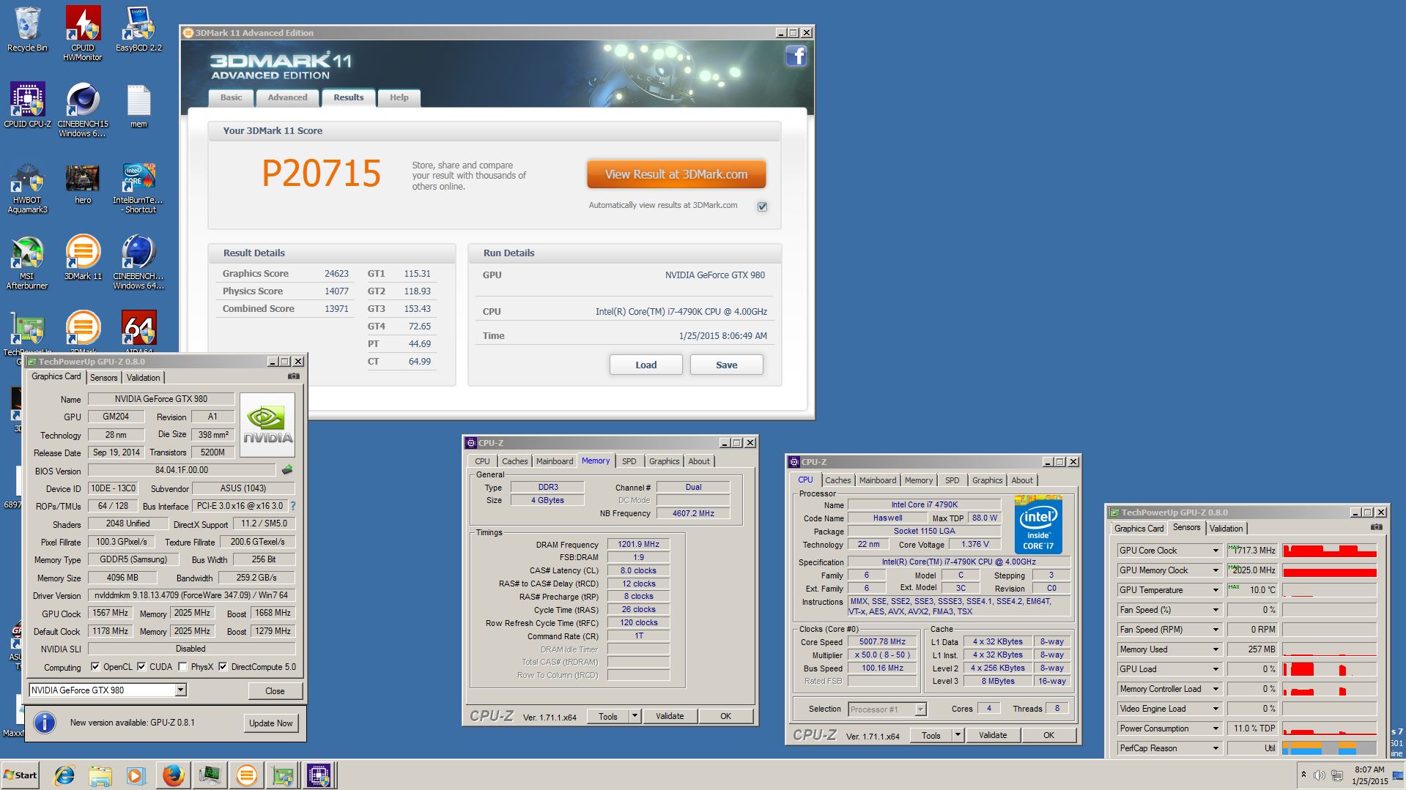
Task: Click the Load button in Run Details
Action: (x=645, y=365)
